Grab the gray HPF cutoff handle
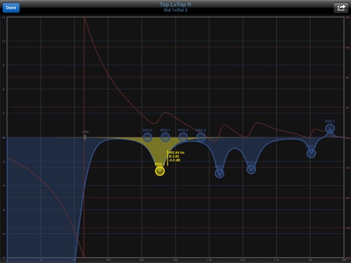This screenshot has width=351, height=263. [85, 137]
